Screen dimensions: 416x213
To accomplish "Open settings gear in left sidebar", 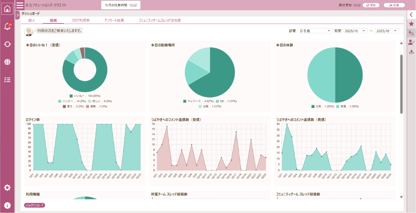I will pos(7,188).
